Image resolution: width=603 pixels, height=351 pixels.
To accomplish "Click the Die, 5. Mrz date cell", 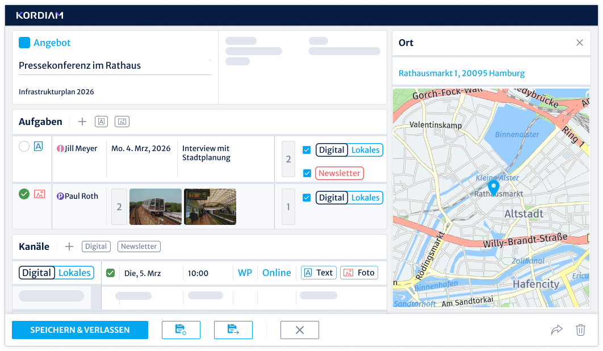I will point(143,273).
